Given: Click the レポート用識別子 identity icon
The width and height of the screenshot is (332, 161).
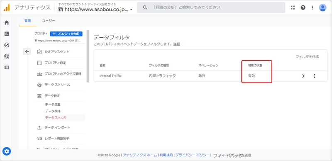Looking at the screenshot, I should 39,139.
